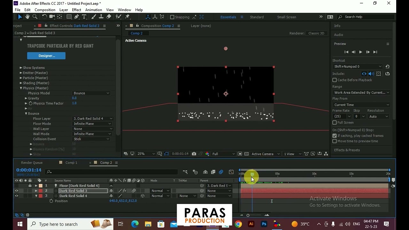The height and width of the screenshot is (230, 409).
Task: Open Composition Mini-Flowchart in timeline
Action: tap(185, 172)
